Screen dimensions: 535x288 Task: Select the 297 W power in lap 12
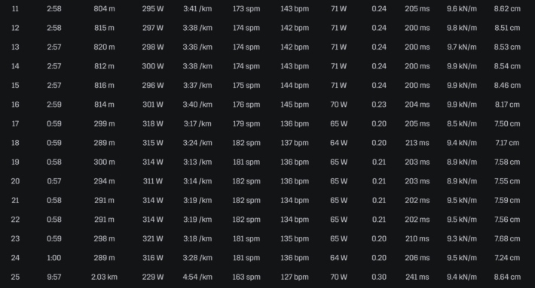(x=153, y=28)
